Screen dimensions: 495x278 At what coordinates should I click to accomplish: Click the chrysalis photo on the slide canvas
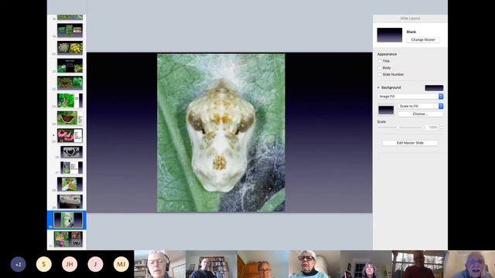point(221,133)
